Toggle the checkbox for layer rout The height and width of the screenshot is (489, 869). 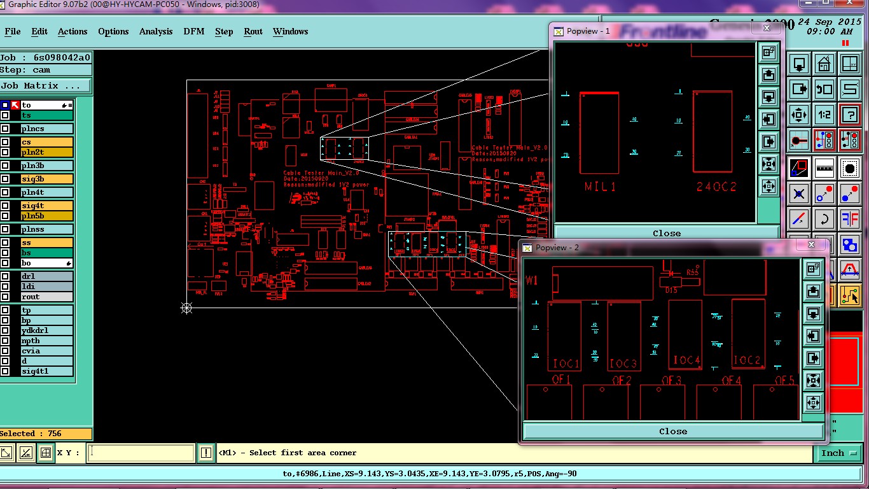pos(5,297)
